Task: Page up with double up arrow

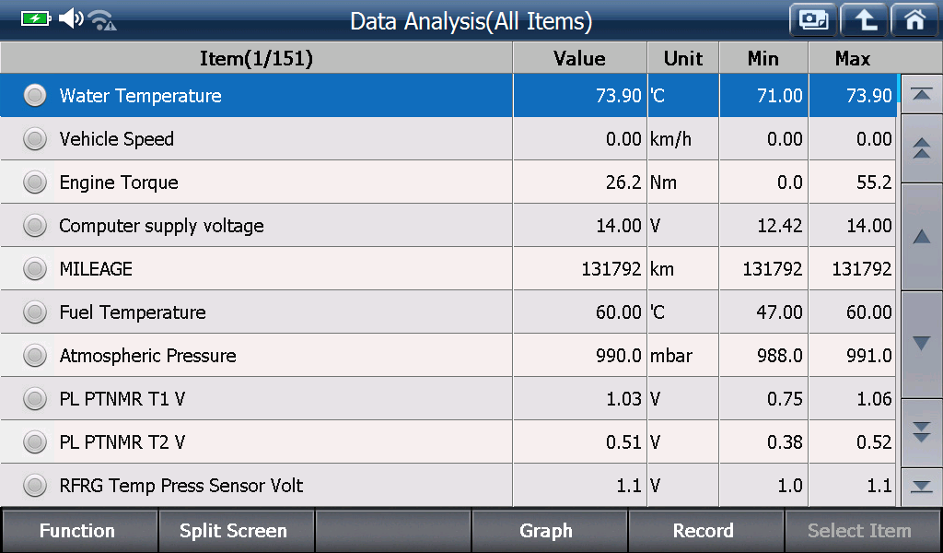Action: click(921, 148)
